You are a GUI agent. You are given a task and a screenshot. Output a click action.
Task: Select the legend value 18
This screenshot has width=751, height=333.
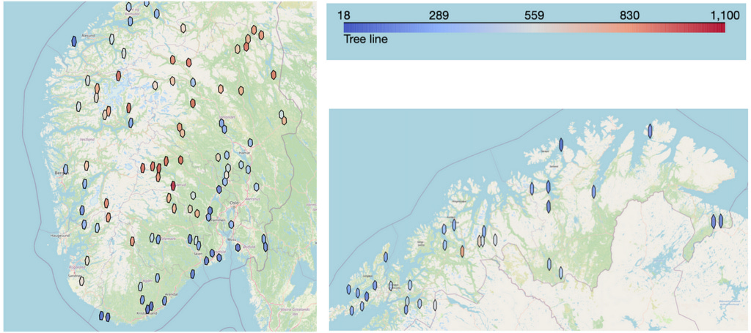pos(344,16)
